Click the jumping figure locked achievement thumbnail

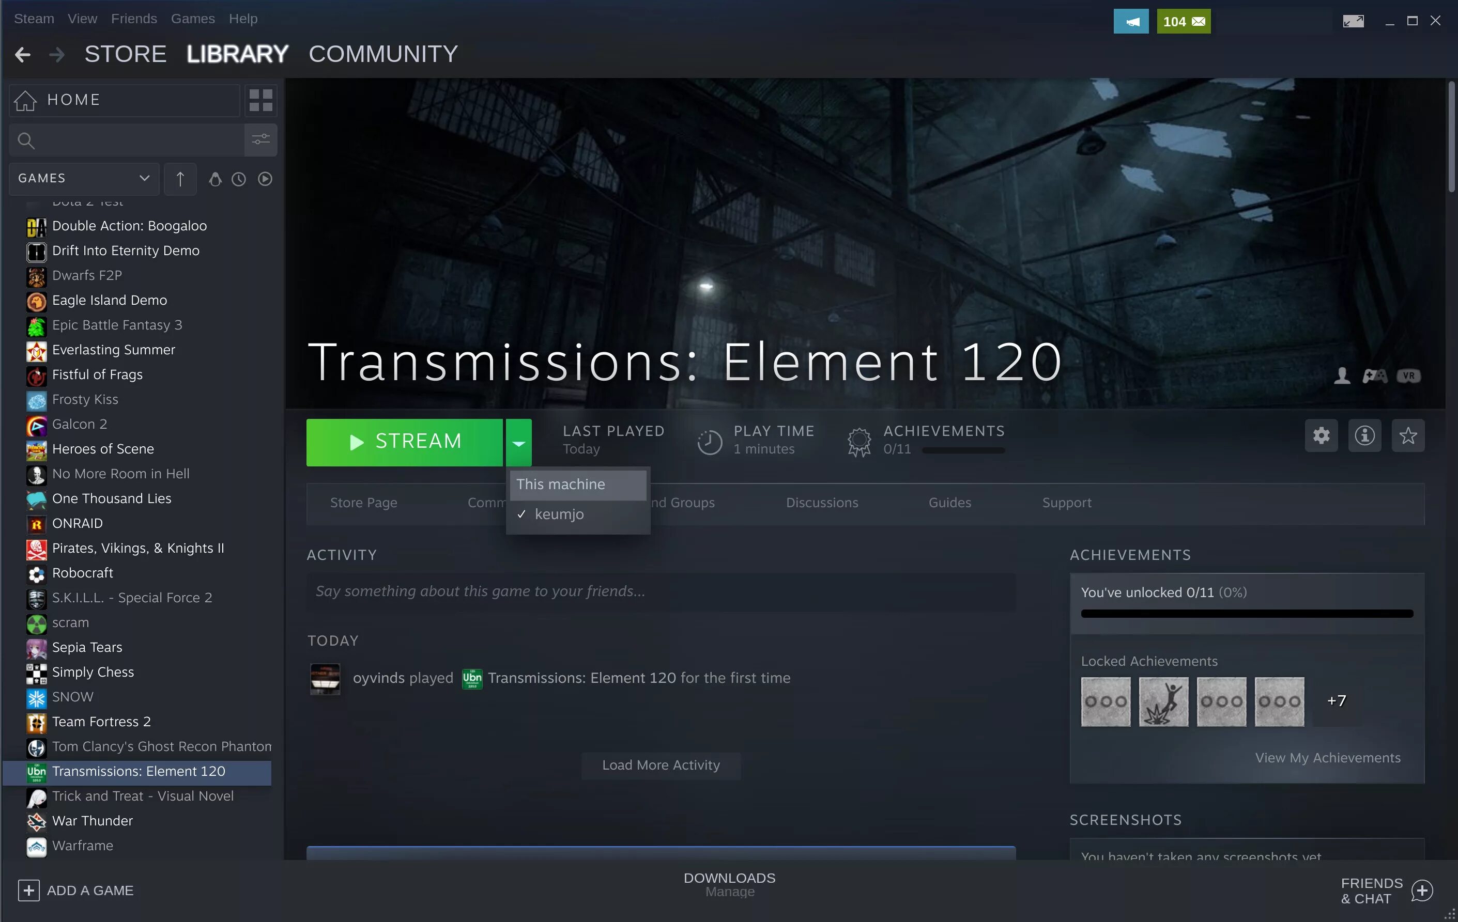point(1163,702)
